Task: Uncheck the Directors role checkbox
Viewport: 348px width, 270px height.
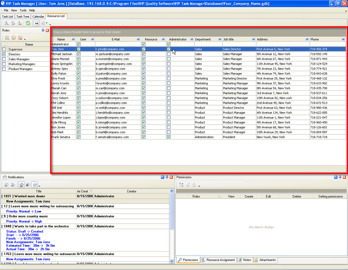Action: pyautogui.click(x=4, y=54)
